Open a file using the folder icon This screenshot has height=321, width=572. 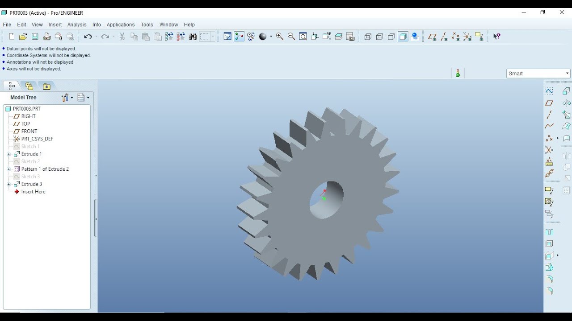[23, 37]
